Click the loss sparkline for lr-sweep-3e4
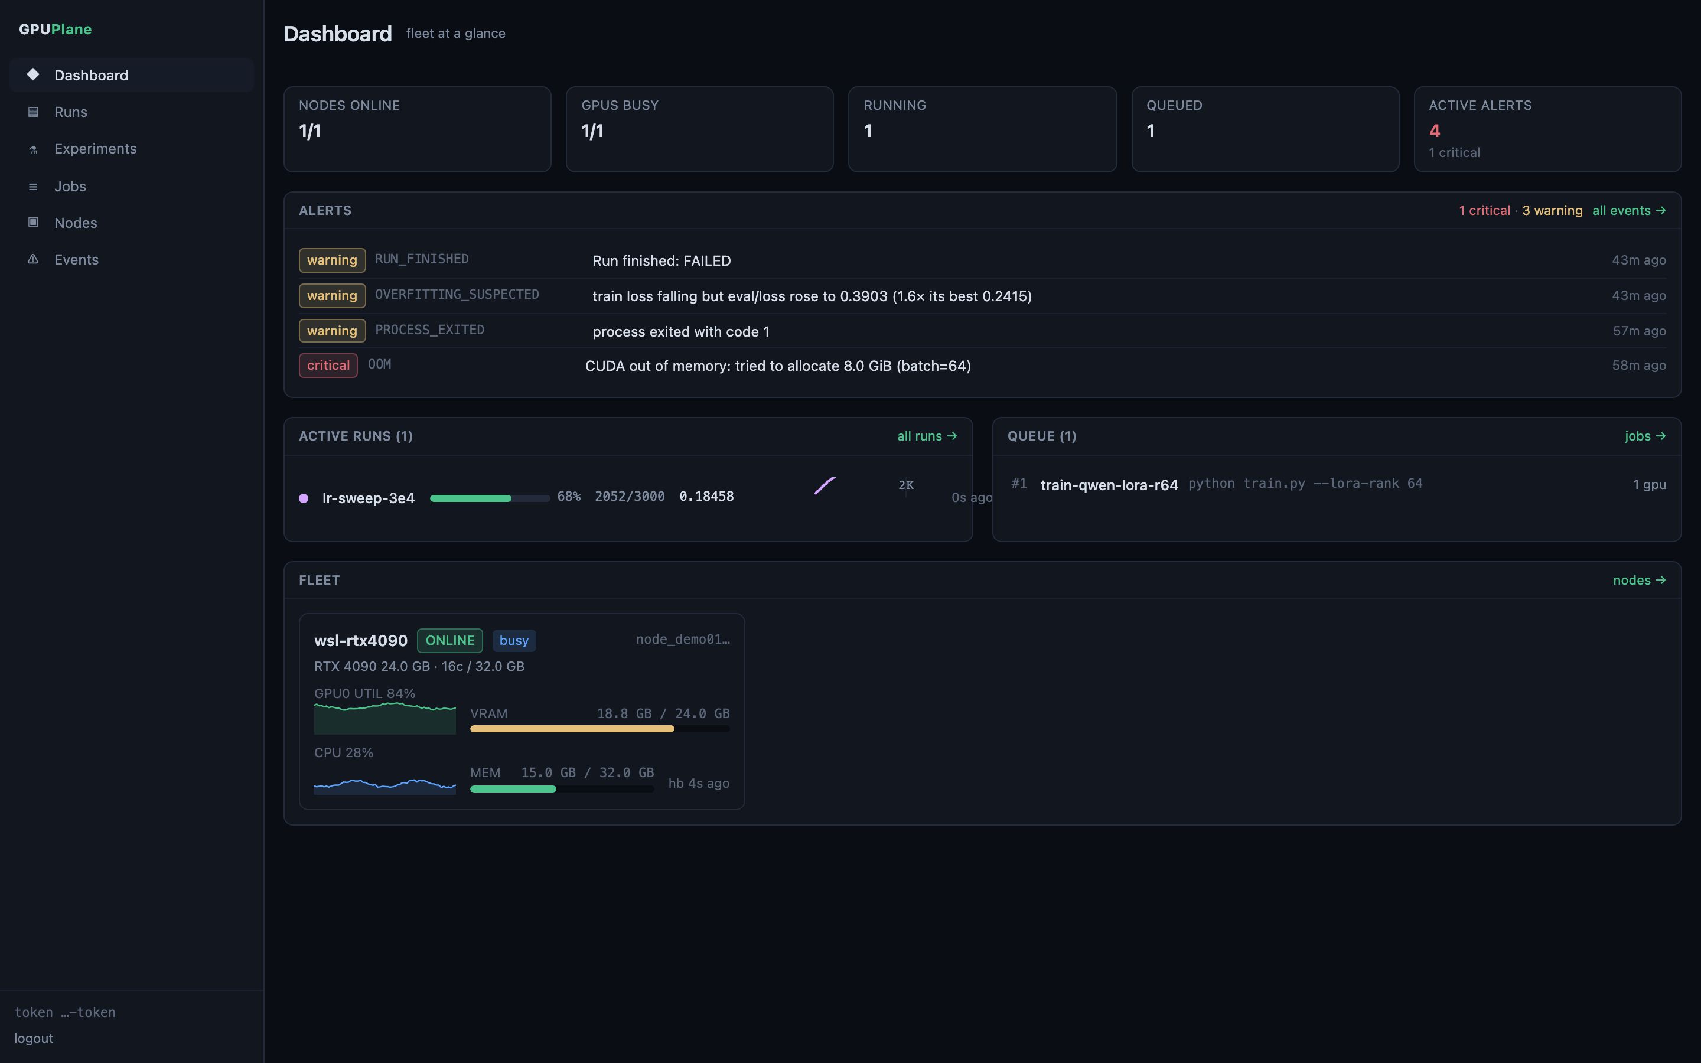Viewport: 1701px width, 1063px height. click(x=825, y=486)
